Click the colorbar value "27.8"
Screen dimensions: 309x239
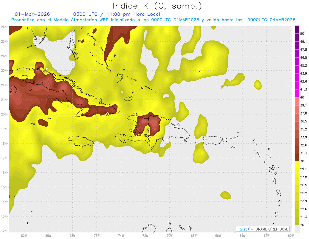pyautogui.click(x=303, y=177)
